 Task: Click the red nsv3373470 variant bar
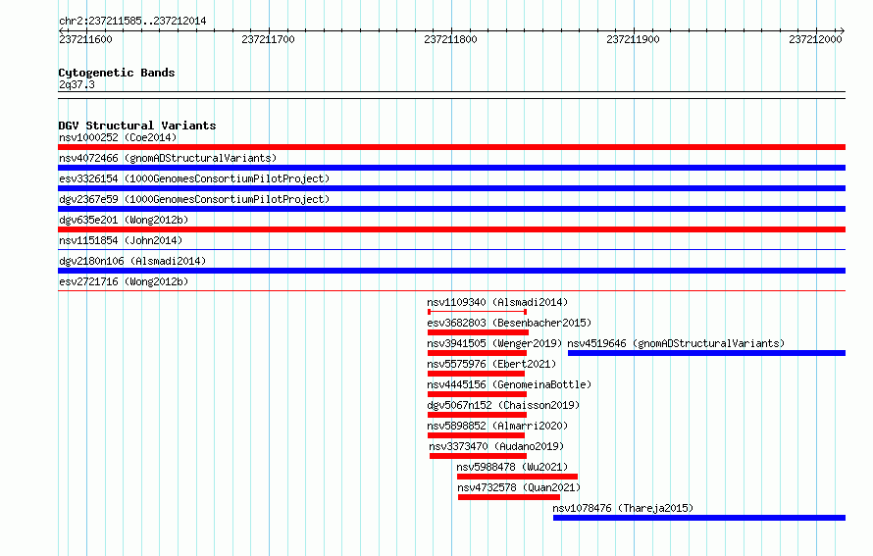tap(479, 456)
